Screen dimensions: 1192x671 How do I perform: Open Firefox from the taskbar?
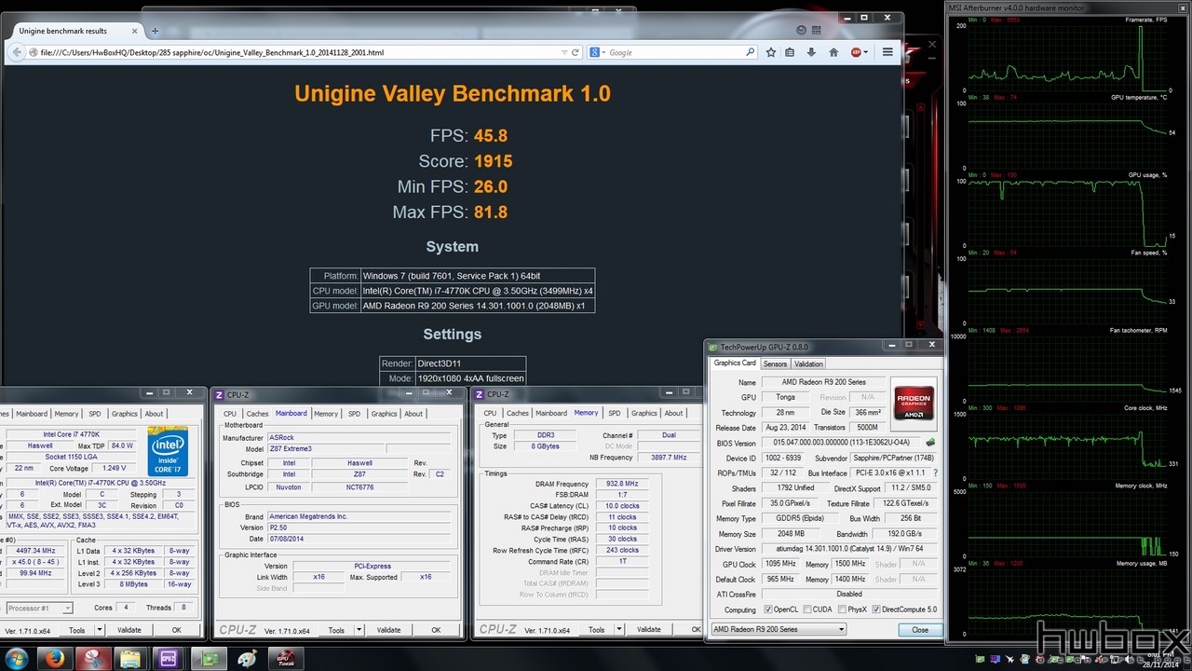pos(55,658)
